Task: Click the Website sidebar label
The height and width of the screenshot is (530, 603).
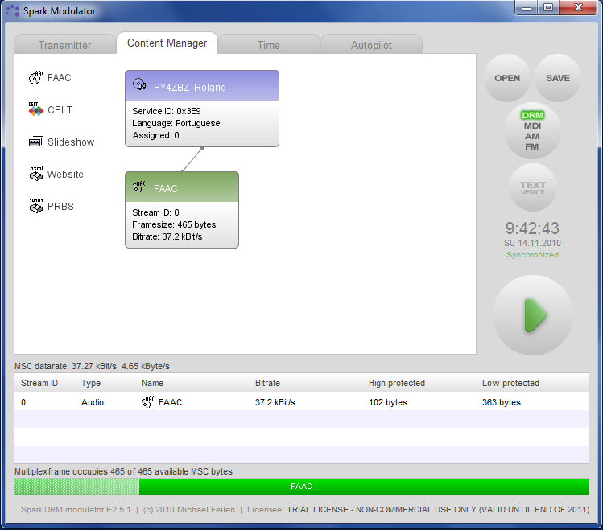Action: 65,174
